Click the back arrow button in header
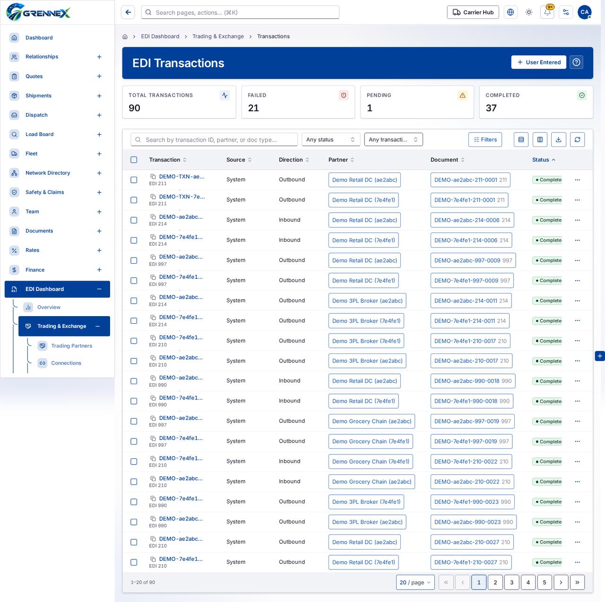The width and height of the screenshot is (605, 602). pos(128,12)
